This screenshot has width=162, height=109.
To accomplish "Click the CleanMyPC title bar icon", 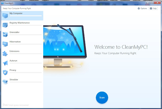I will 2,3.
